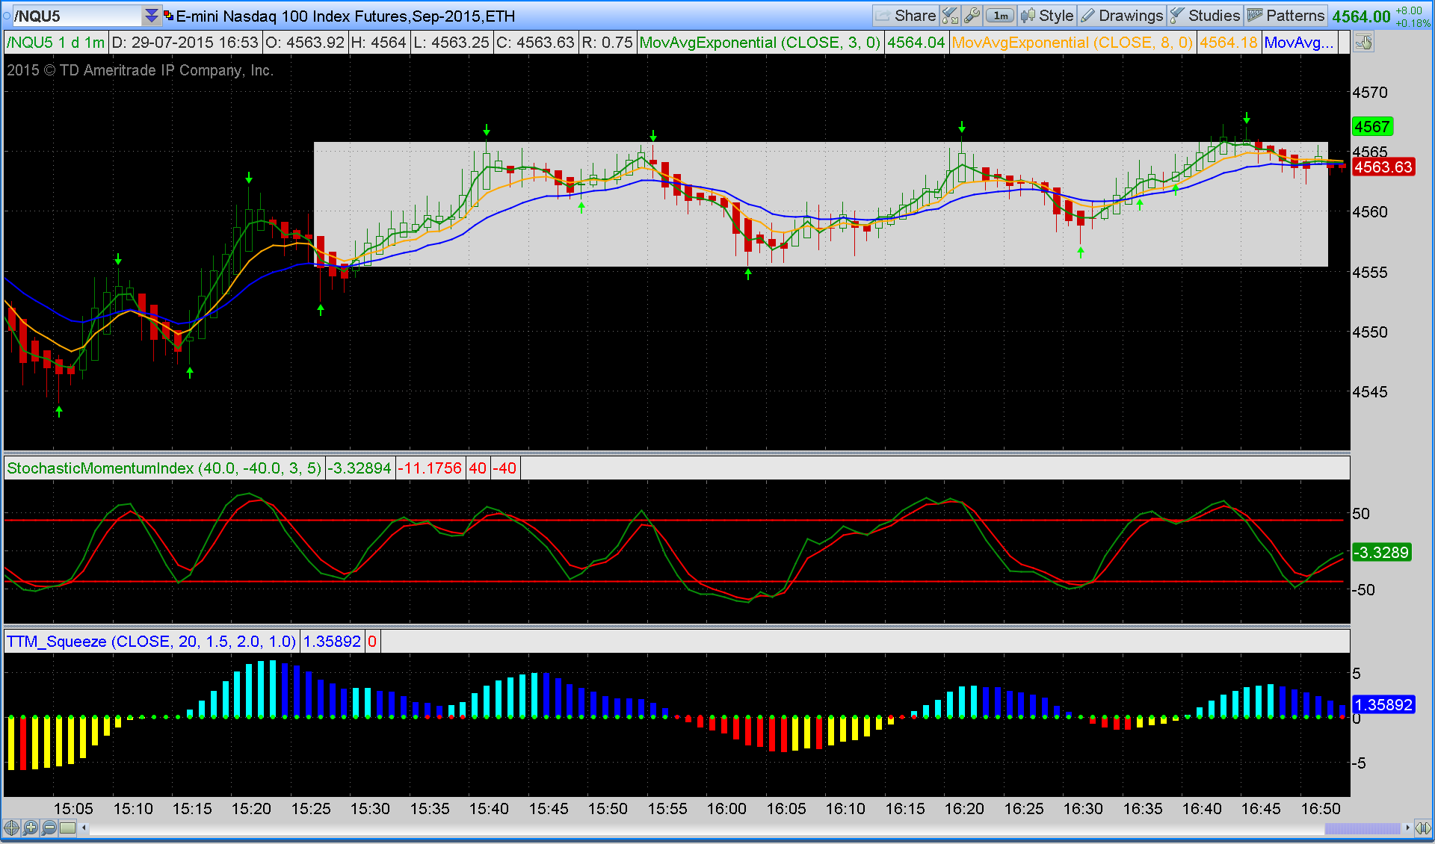Image resolution: width=1435 pixels, height=844 pixels.
Task: Open the Studies button
Action: point(1205,16)
